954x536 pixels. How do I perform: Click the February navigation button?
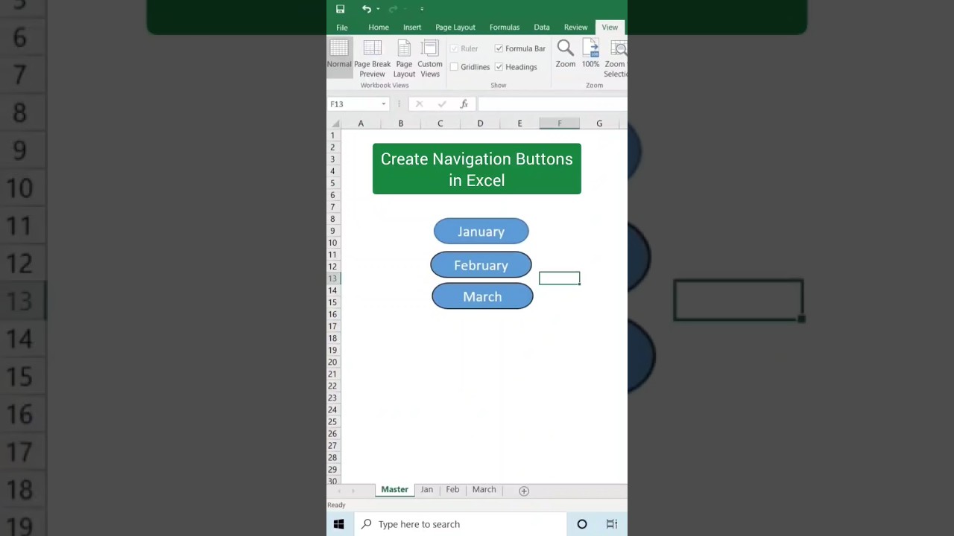(481, 265)
